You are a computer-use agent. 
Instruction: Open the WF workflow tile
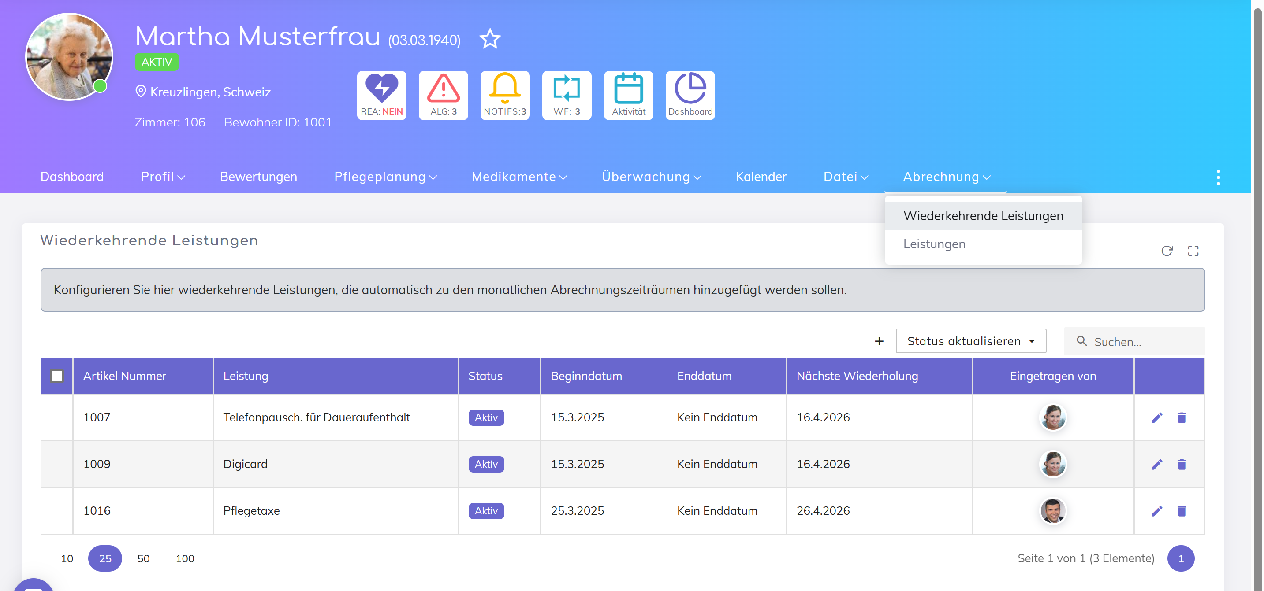(x=566, y=95)
